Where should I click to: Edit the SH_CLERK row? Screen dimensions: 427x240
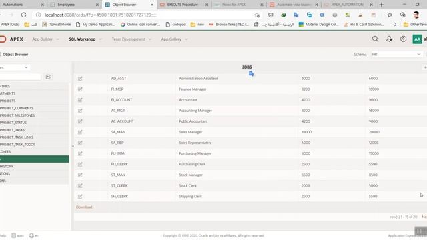click(x=80, y=196)
